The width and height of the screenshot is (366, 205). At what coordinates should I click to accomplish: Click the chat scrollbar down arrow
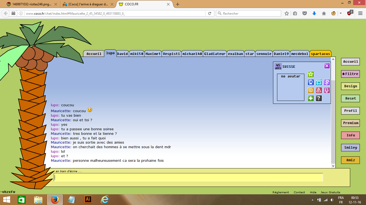[x=333, y=166]
